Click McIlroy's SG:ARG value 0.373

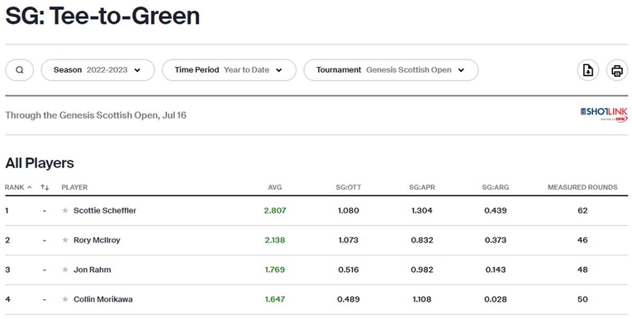click(496, 240)
